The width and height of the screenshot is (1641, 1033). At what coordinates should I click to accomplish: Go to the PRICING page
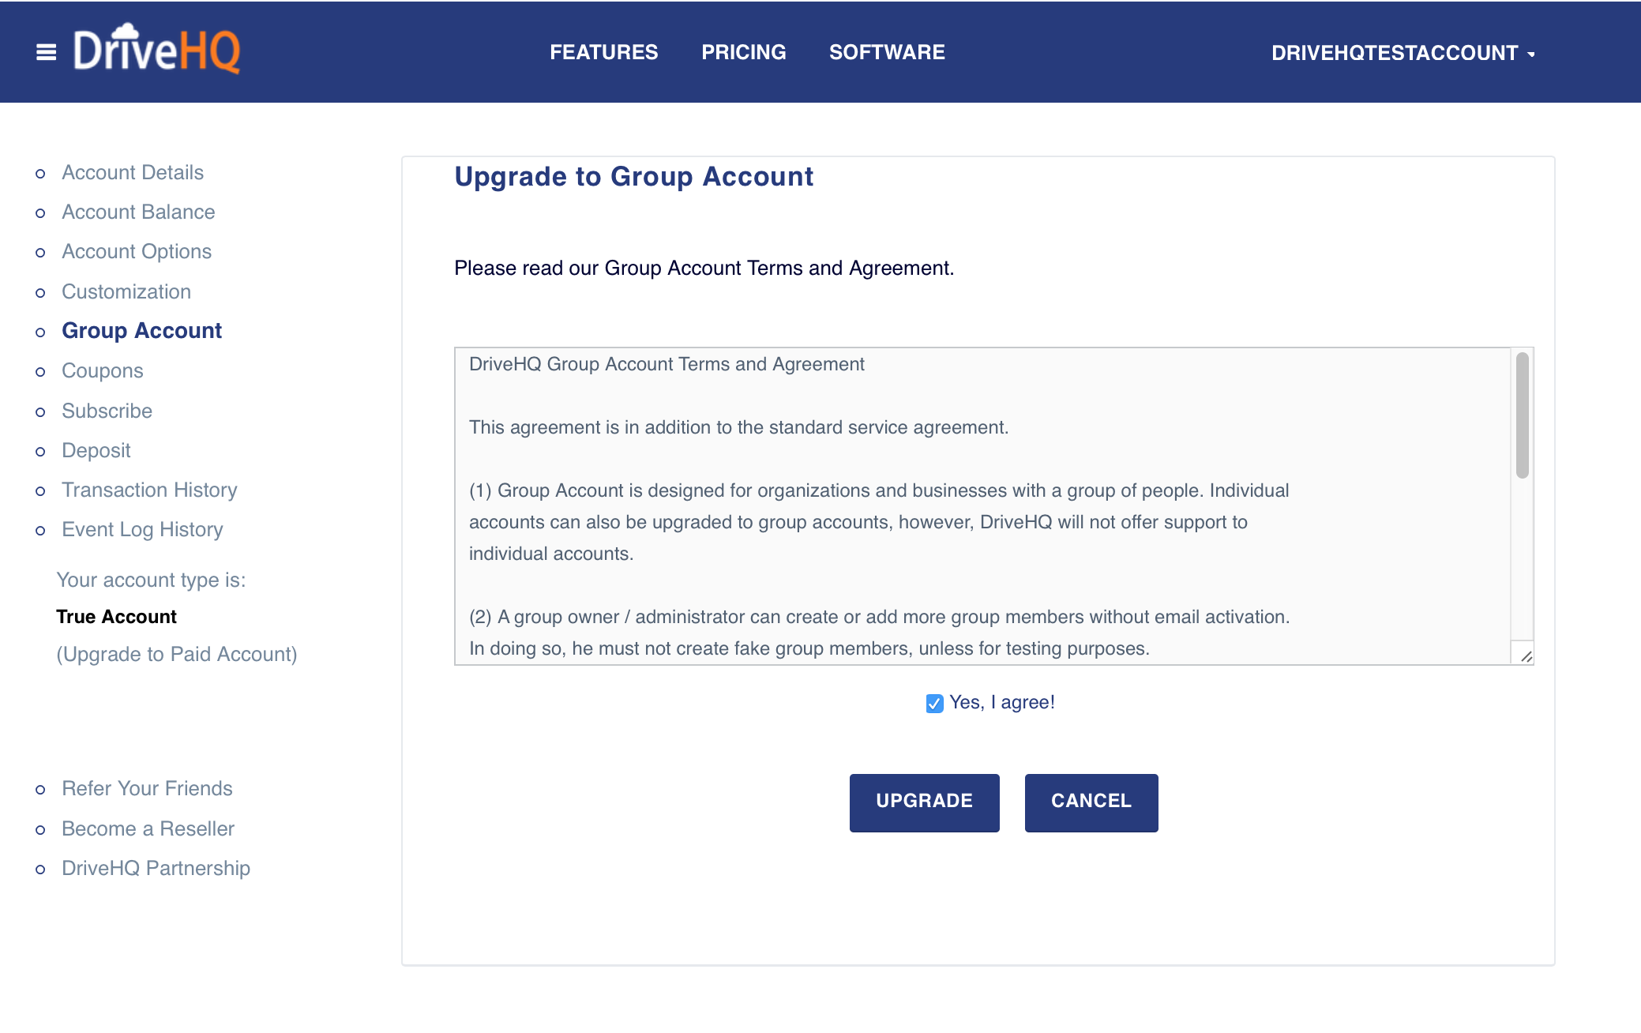(x=743, y=52)
